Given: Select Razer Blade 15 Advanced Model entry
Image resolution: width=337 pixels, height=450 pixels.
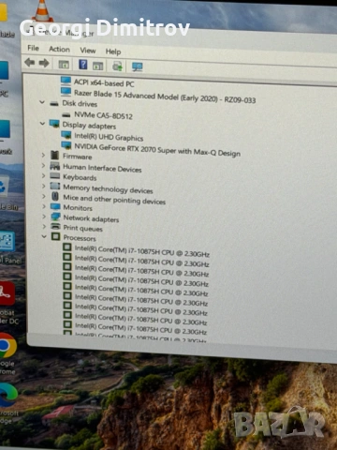Looking at the screenshot, I should (x=165, y=97).
